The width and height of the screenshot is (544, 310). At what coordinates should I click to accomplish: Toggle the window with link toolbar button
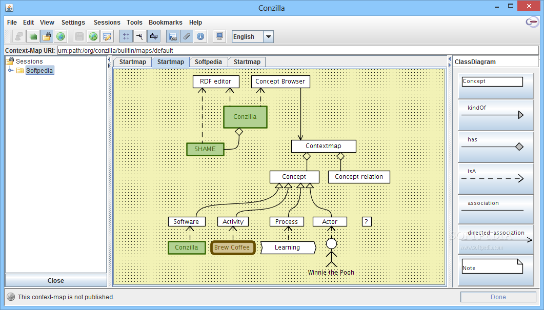pyautogui.click(x=173, y=36)
